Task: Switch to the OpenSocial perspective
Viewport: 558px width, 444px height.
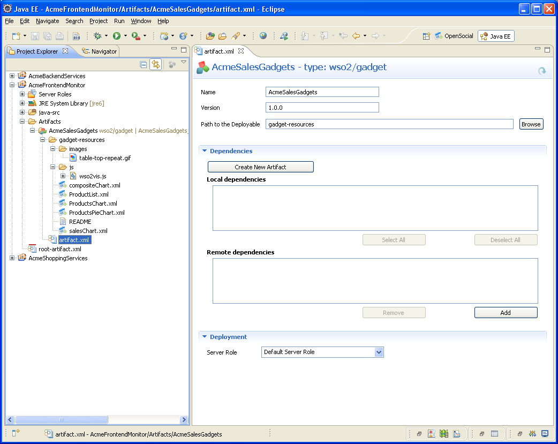Action: [454, 36]
